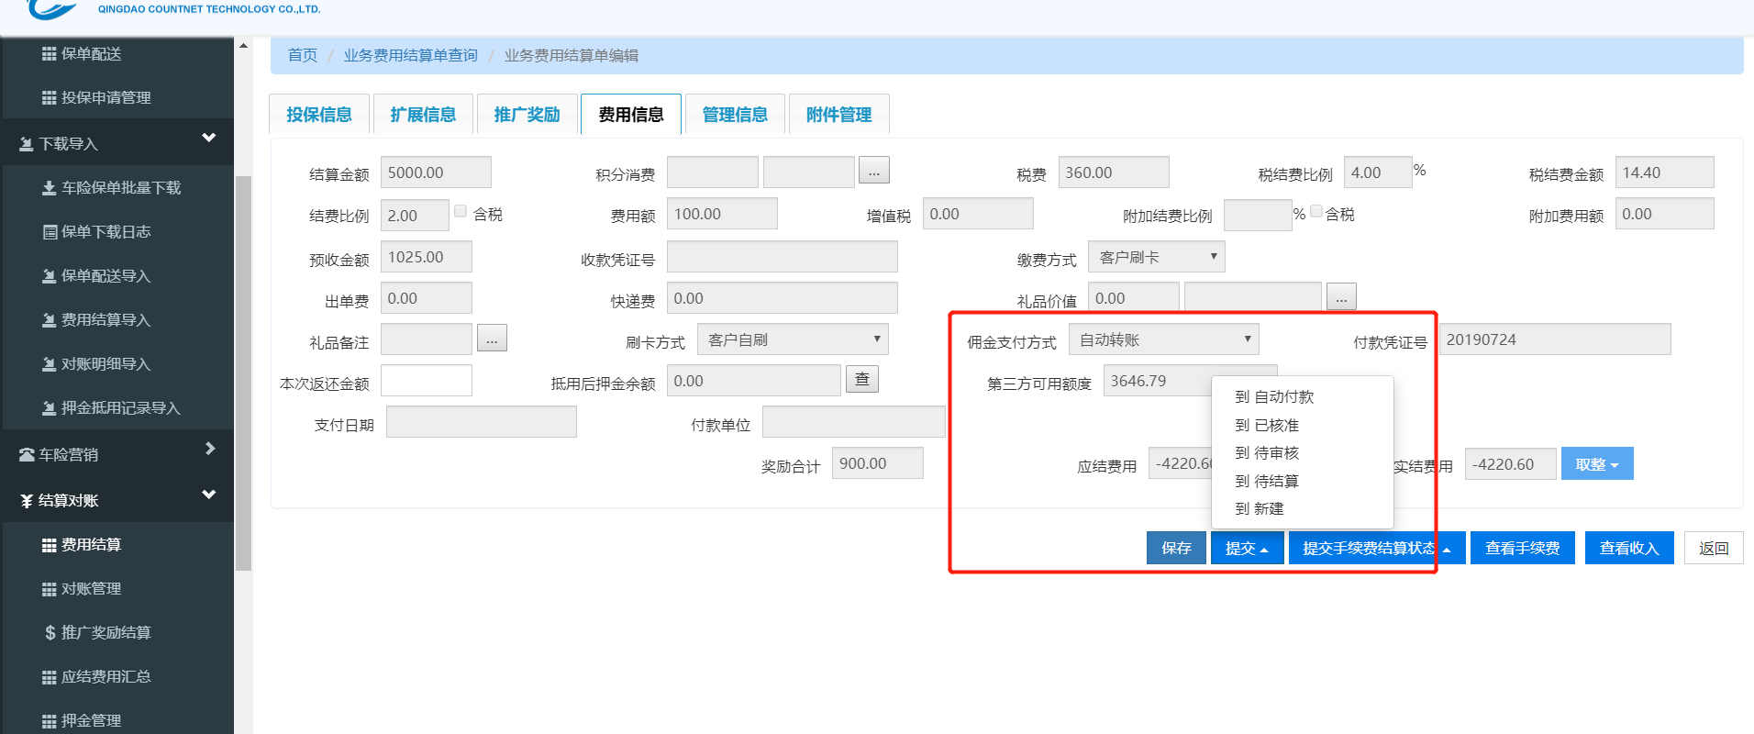Toggle the 含税 checkbox next to 结费比例
This screenshot has width=1754, height=734.
click(x=461, y=211)
